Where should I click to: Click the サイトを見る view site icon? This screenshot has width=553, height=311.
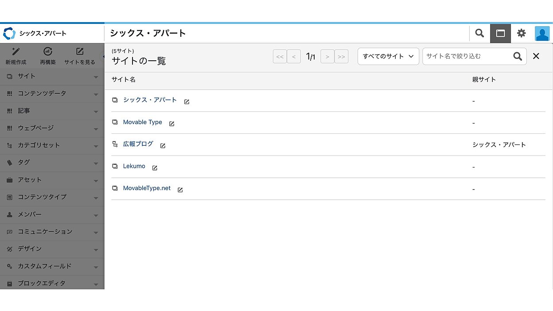coord(80,52)
